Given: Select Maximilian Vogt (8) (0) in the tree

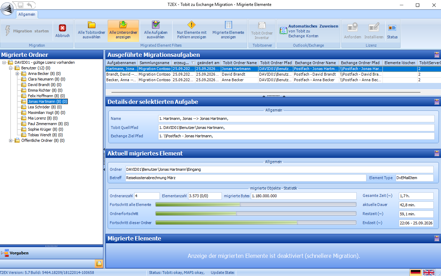Looking at the screenshot, I should pos(46,113).
